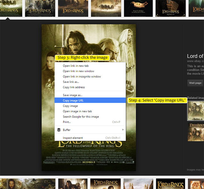Select 'Open link in incognito window'
Viewport: 204px width, 189px height.
click(x=82, y=77)
